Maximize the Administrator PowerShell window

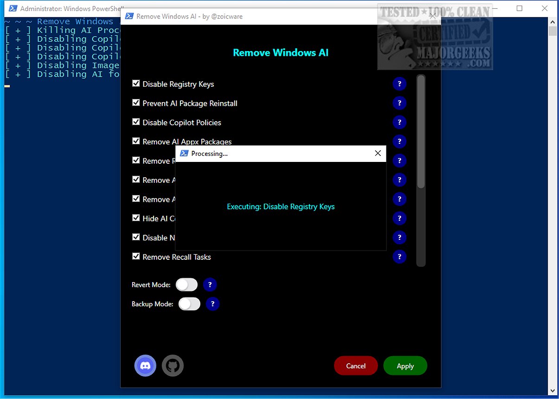click(520, 8)
